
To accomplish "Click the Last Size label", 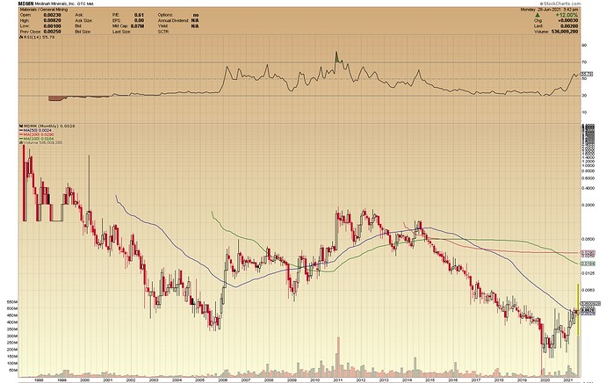I will tap(120, 32).
